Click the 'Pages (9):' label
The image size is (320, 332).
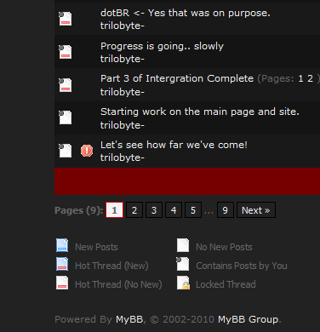tap(79, 210)
